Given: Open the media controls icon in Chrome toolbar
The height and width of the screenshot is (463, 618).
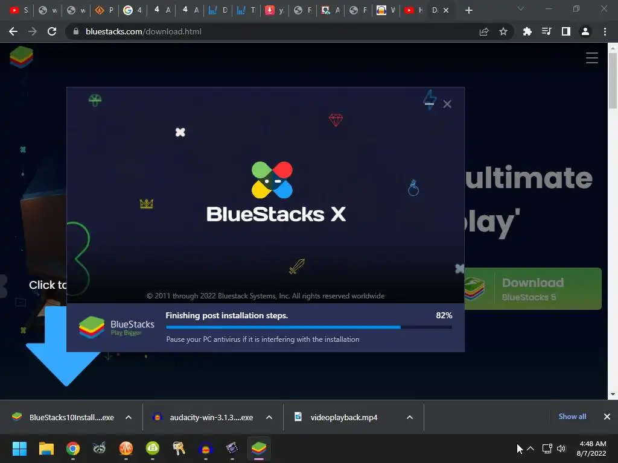Looking at the screenshot, I should (x=546, y=31).
